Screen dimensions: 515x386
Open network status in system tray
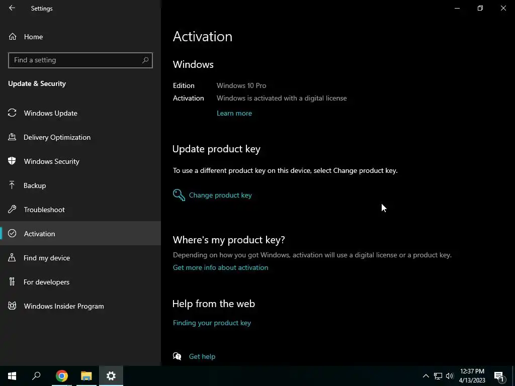(x=438, y=376)
